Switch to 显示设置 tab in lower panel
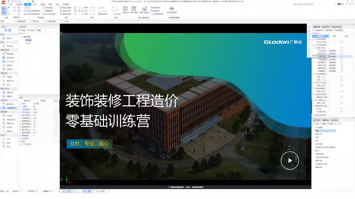 316,120
